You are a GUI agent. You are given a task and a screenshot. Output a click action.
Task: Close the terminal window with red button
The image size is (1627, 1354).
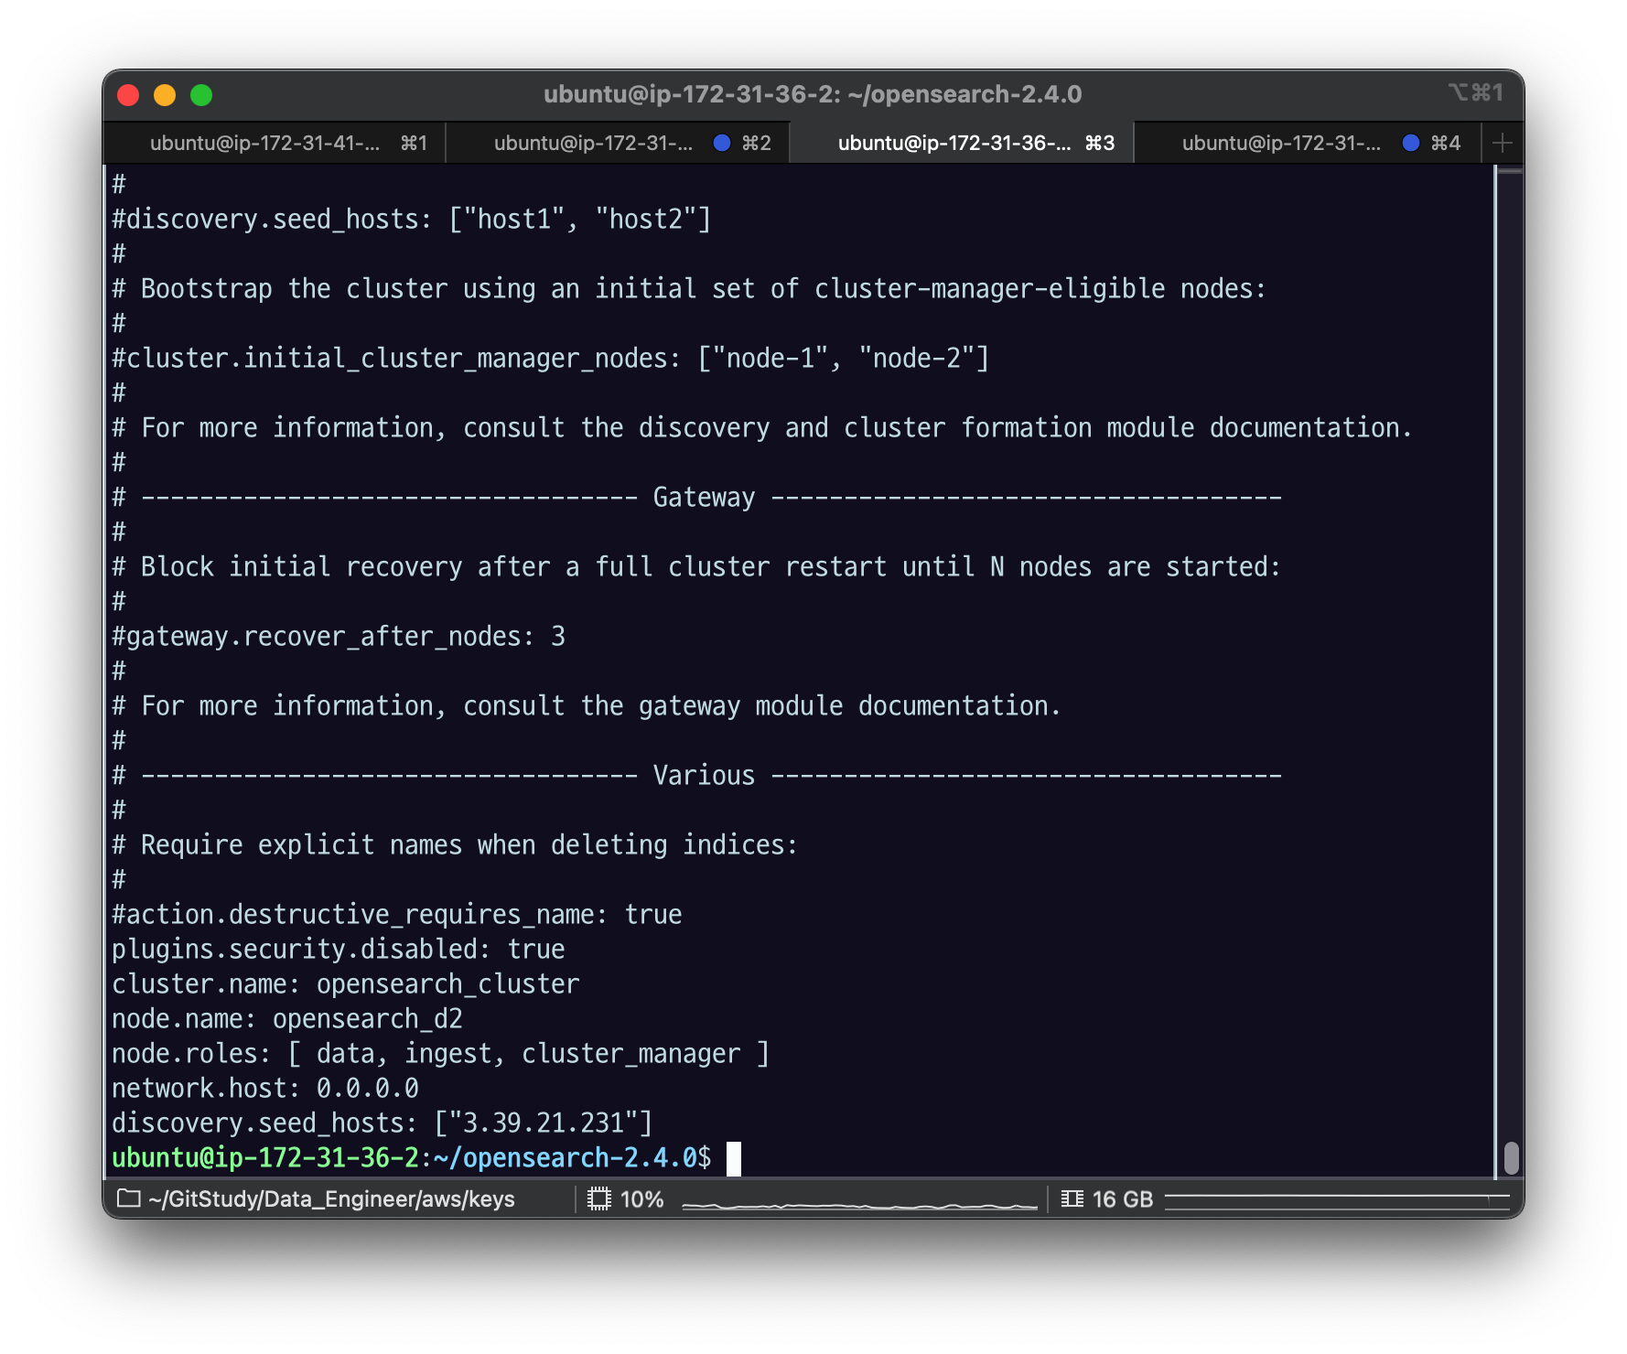point(128,95)
